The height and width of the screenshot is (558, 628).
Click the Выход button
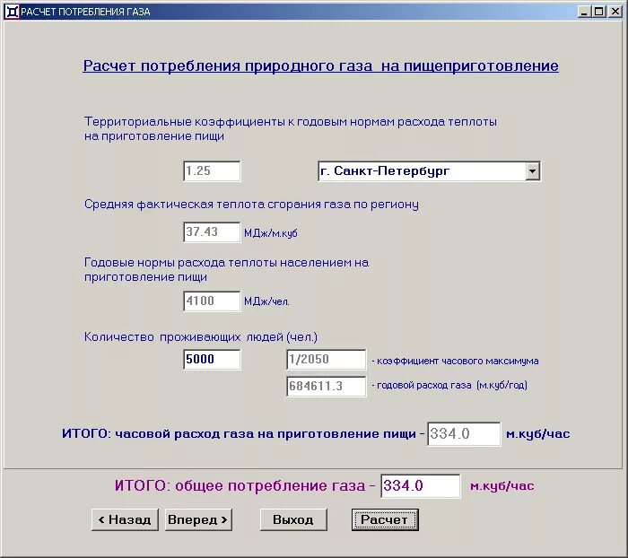pos(293,519)
